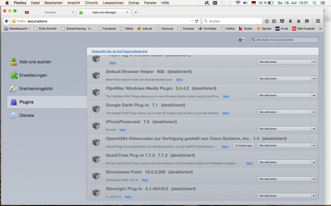Viewport: 331px width, 206px height.
Task: Click the Home icon in toolbar
Action: (x=299, y=21)
